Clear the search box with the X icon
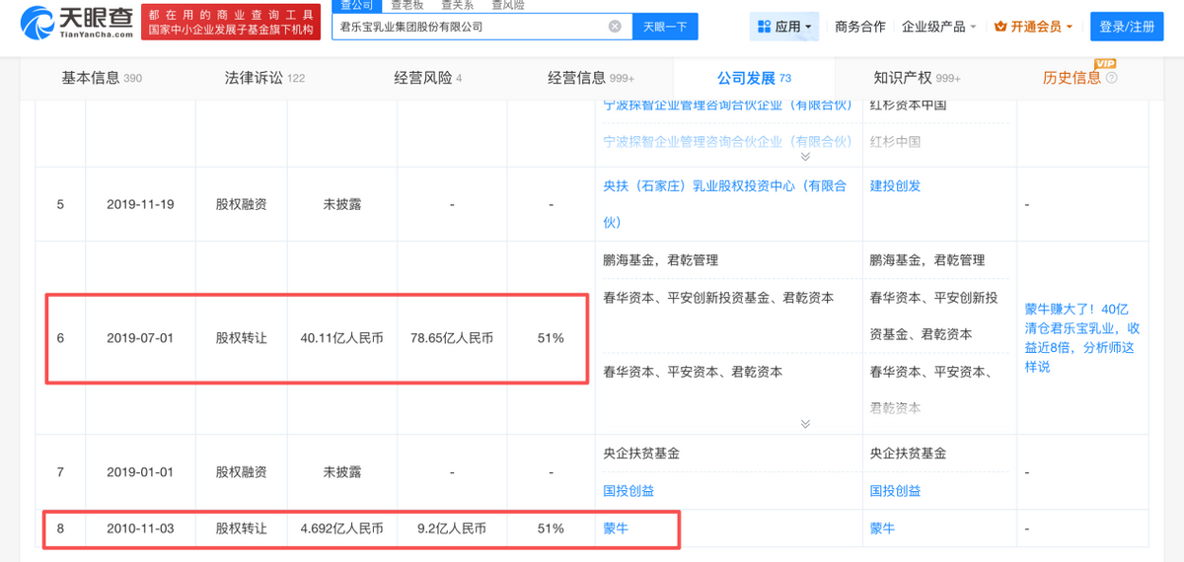 (x=615, y=27)
